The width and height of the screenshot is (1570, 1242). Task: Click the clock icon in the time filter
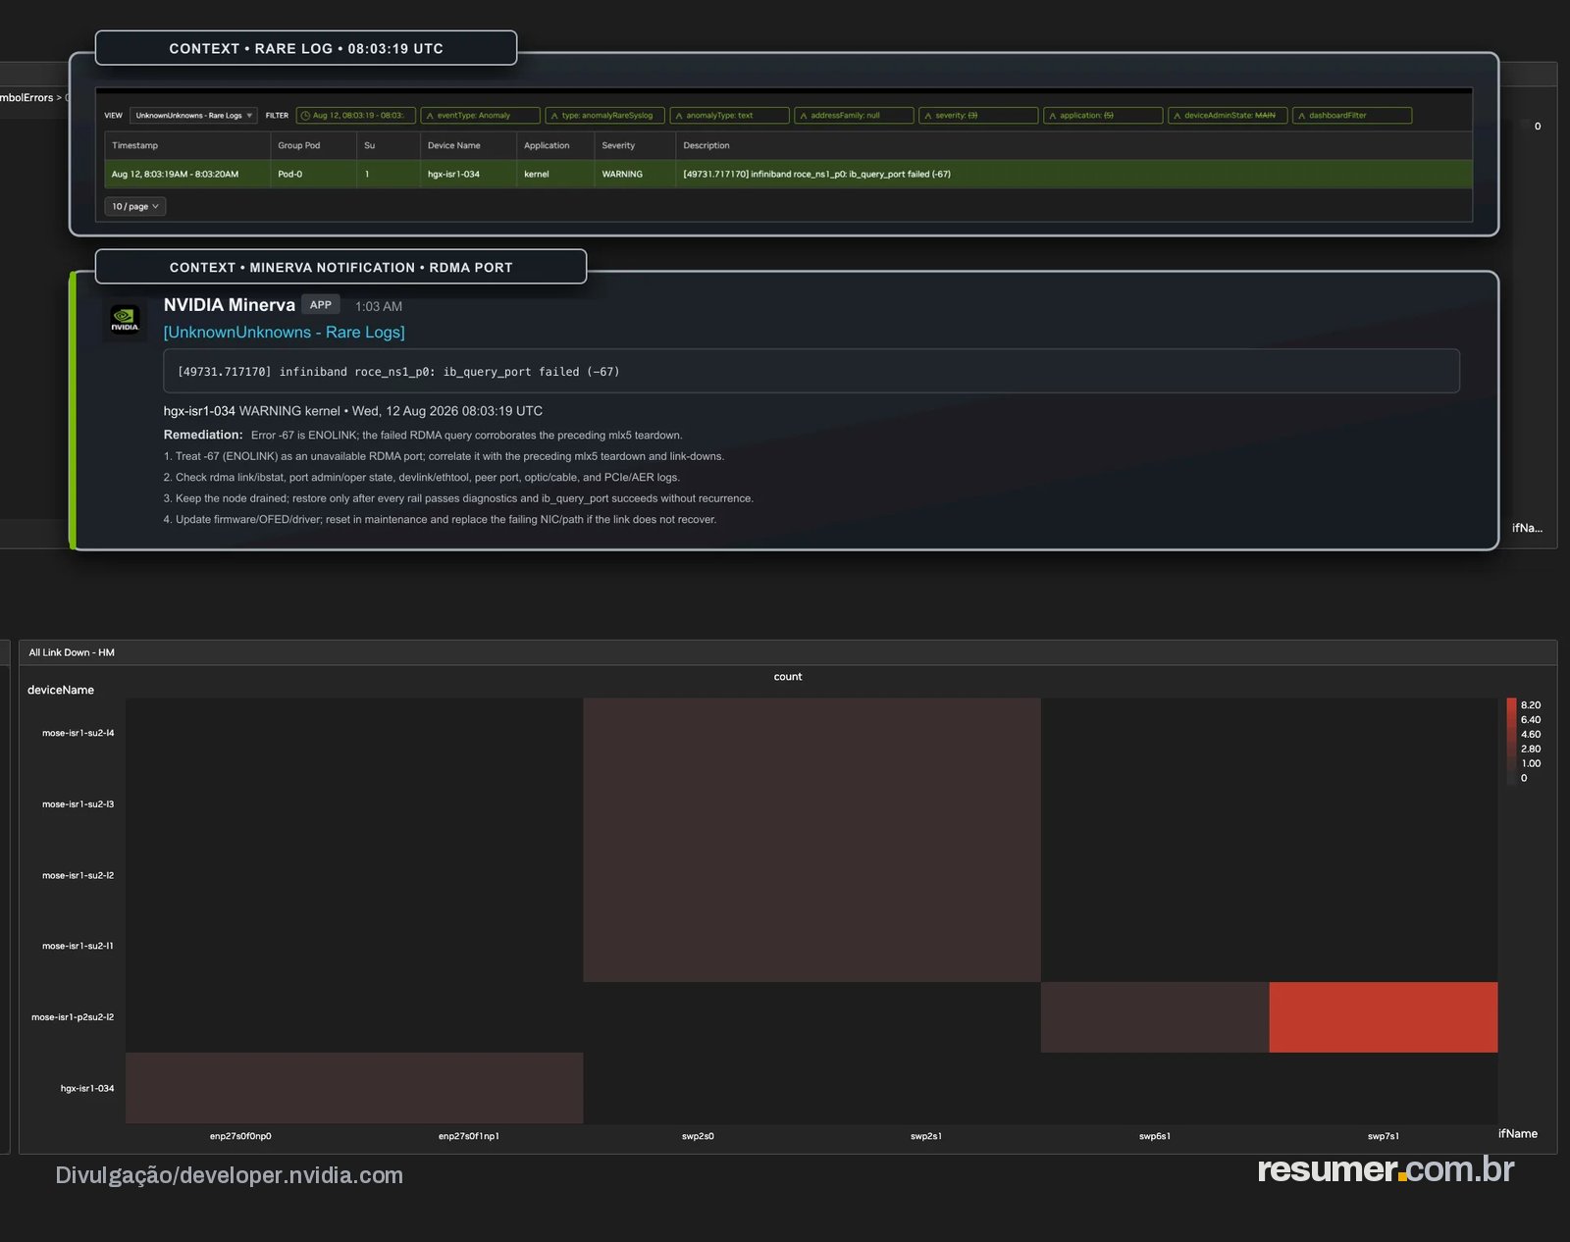click(305, 116)
